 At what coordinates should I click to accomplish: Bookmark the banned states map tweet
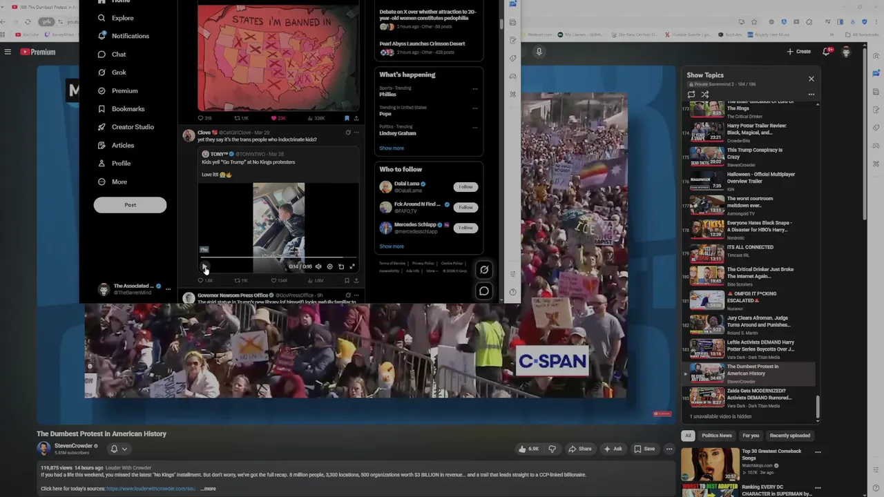[347, 118]
